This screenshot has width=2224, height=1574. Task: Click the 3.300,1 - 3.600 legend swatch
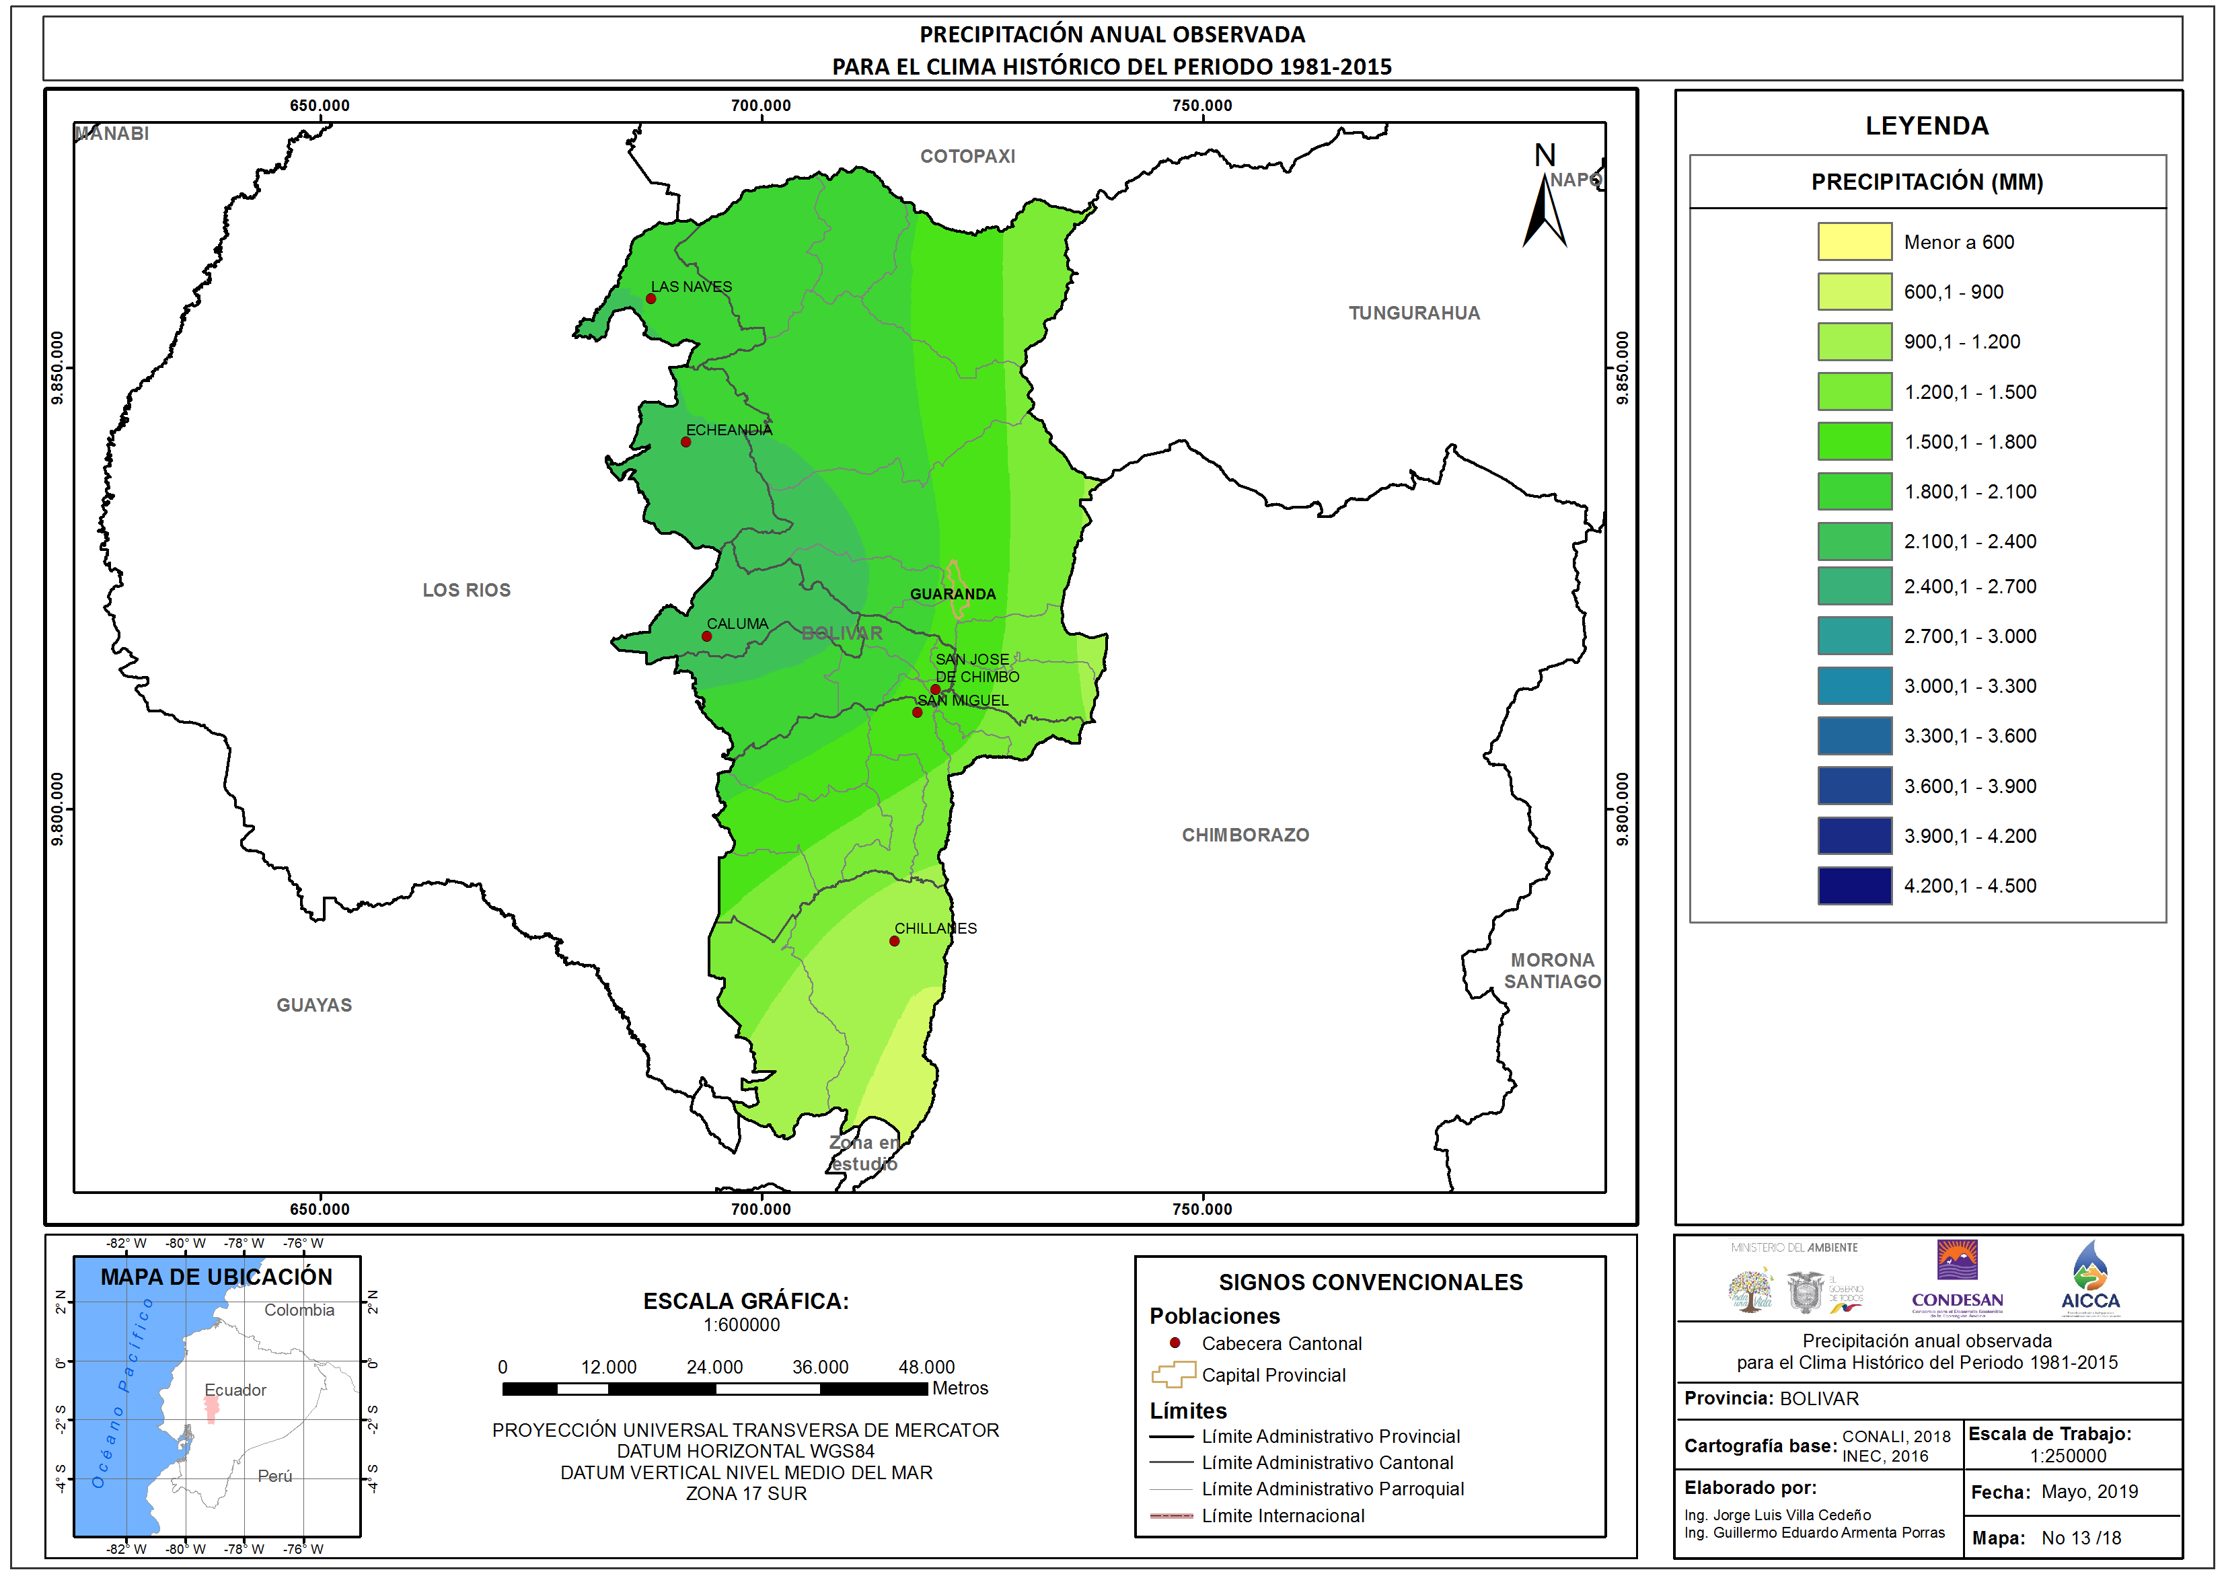pyautogui.click(x=1854, y=736)
